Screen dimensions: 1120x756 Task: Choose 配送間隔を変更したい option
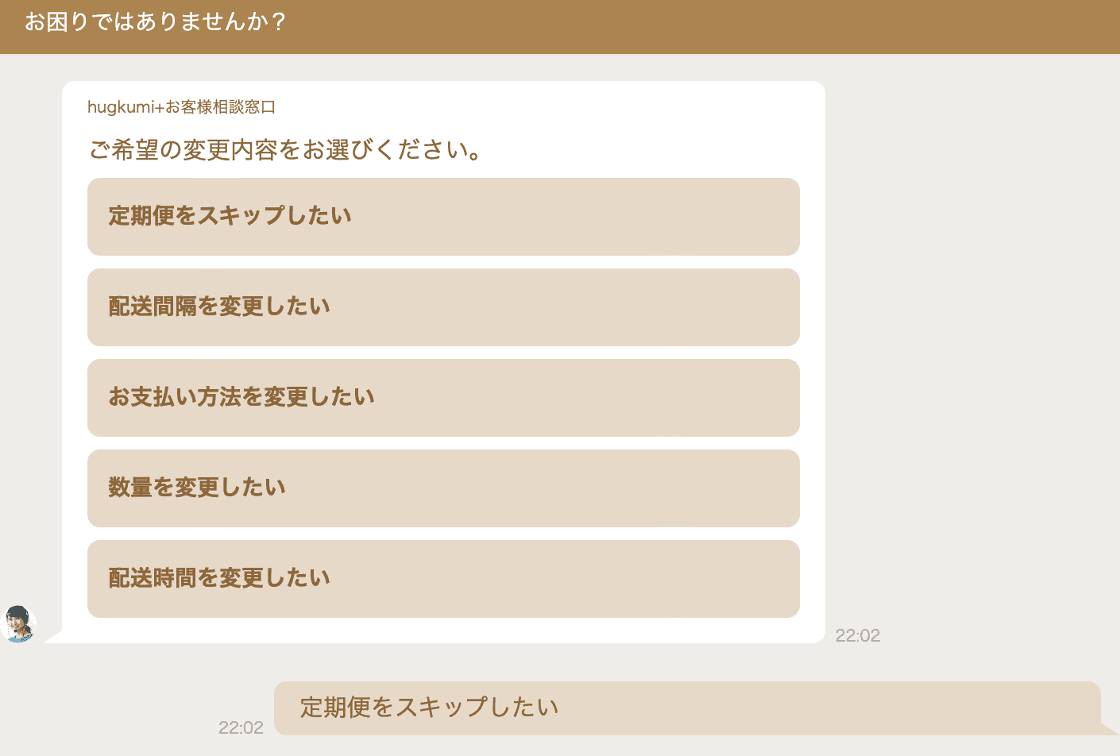click(x=443, y=307)
